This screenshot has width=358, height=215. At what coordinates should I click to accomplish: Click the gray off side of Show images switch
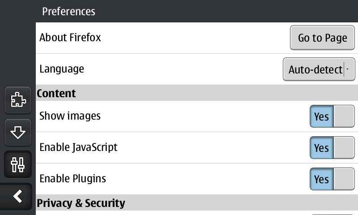coord(344,116)
